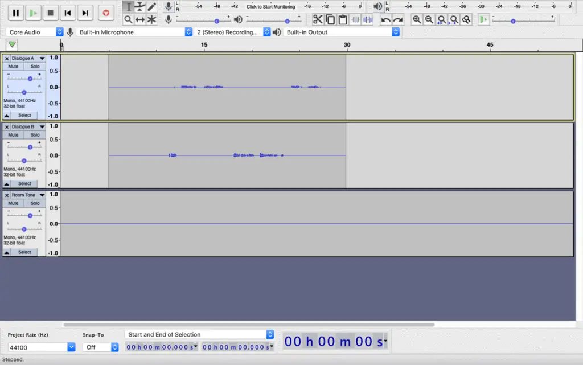
Task: Click the Copy icon
Action: (330, 19)
